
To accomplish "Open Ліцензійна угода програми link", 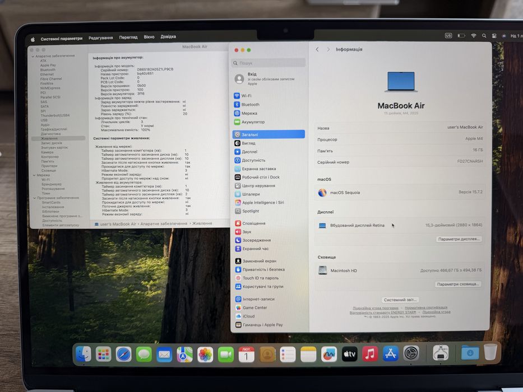I will coord(376,308).
